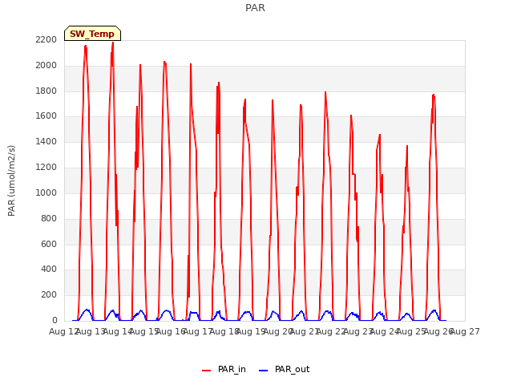Toggle the PAR_out legend entry

(284, 369)
